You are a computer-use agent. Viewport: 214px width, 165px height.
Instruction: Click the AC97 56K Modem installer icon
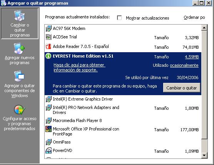(48, 28)
